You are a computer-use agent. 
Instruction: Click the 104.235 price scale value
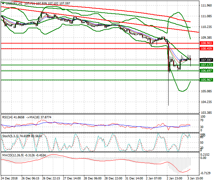point(206,102)
